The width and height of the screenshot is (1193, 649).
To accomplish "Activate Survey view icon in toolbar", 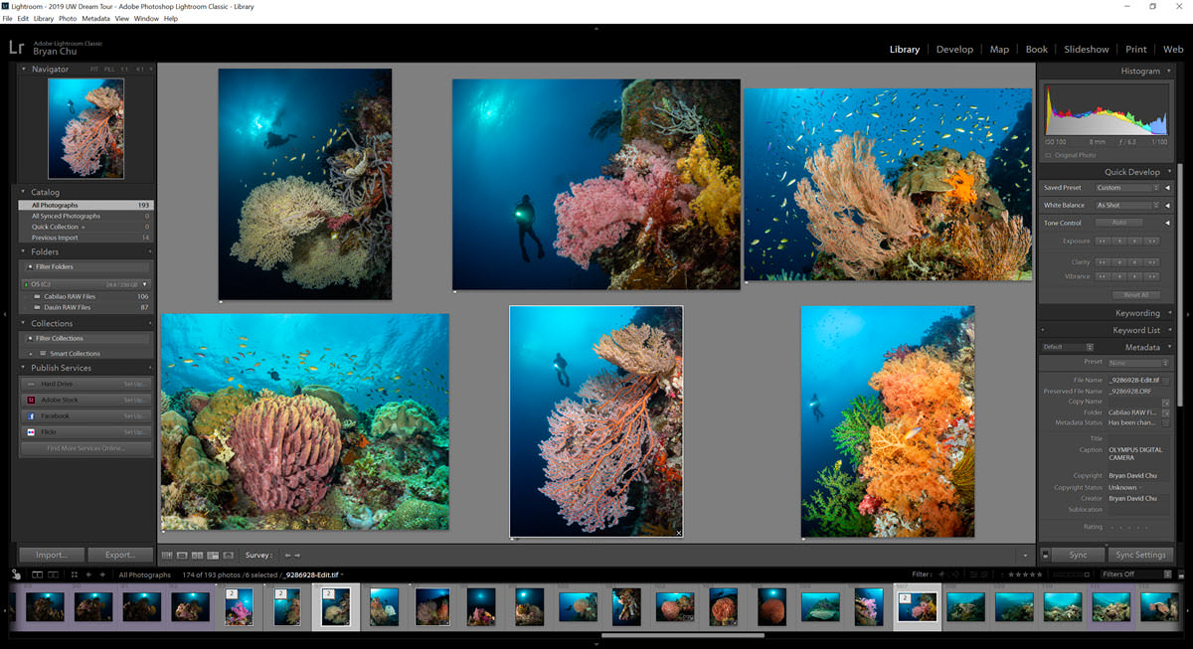I will [213, 555].
